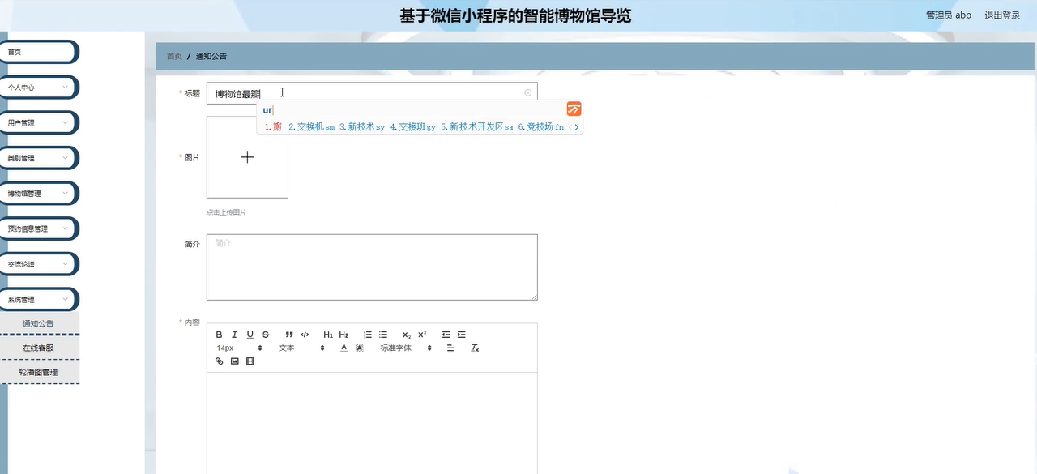Apply Heading 1 style
Screen dimensions: 1037x474
328,335
